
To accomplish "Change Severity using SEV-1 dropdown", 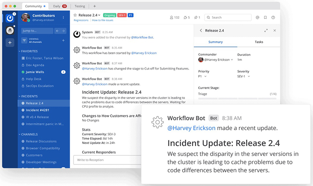I will pyautogui.click(x=243, y=77).
